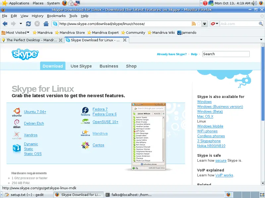Click the CentOS logo icon
This screenshot has width=265, height=198.
pyautogui.click(x=85, y=145)
